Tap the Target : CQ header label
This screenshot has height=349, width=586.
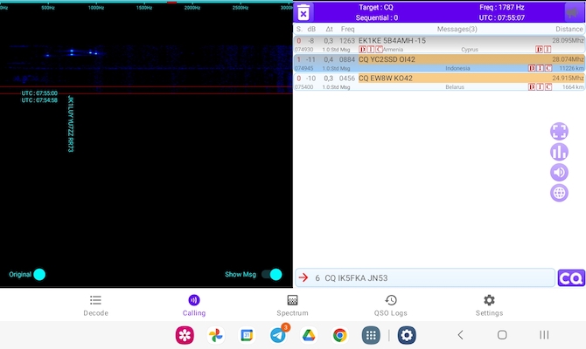tap(375, 7)
